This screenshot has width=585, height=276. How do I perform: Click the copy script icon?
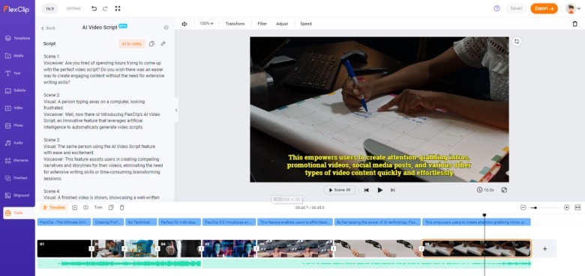(151, 43)
